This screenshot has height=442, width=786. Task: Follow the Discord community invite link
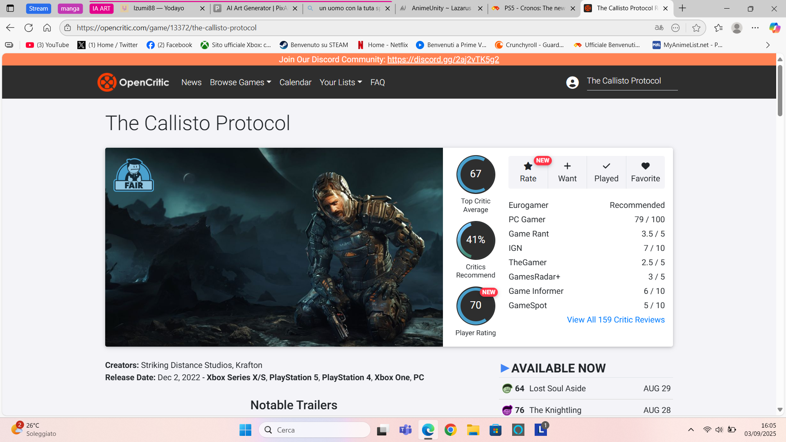443,59
